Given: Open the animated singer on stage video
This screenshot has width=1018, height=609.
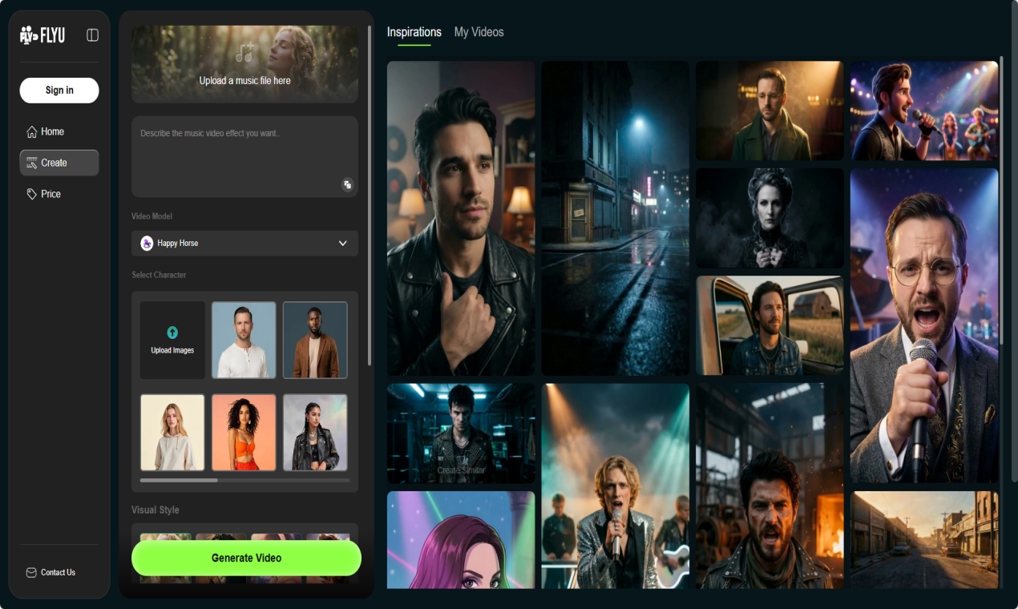Looking at the screenshot, I should 924,111.
